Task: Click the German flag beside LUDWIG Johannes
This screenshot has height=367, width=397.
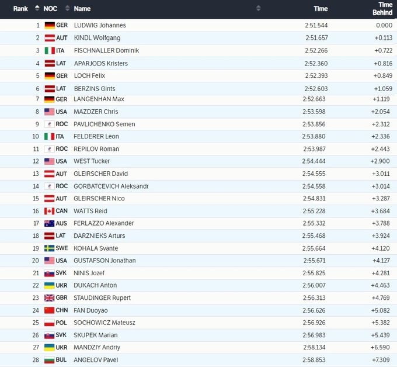Action: [x=50, y=25]
